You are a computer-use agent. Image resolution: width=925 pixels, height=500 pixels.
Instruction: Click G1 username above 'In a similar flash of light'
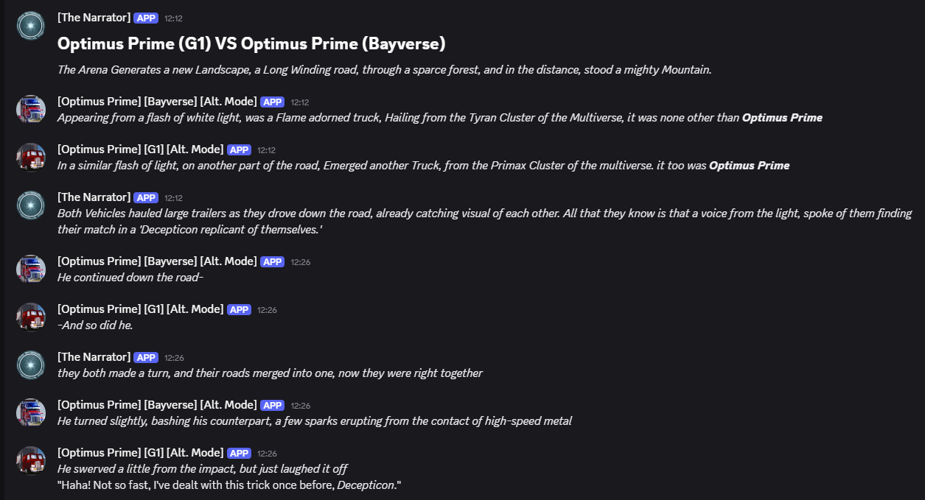140,149
